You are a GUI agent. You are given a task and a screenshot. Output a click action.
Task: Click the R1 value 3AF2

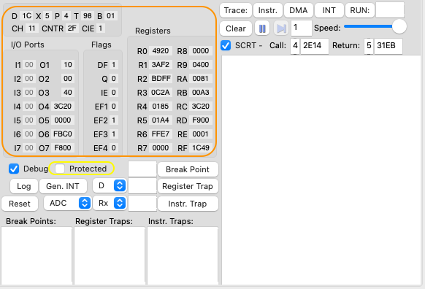pos(161,65)
